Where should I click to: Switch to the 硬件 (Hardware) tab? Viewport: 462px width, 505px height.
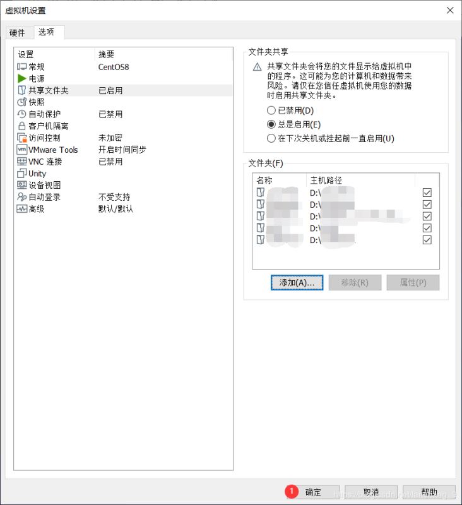[x=17, y=32]
